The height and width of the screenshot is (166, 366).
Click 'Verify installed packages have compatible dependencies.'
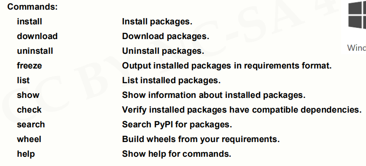click(241, 110)
